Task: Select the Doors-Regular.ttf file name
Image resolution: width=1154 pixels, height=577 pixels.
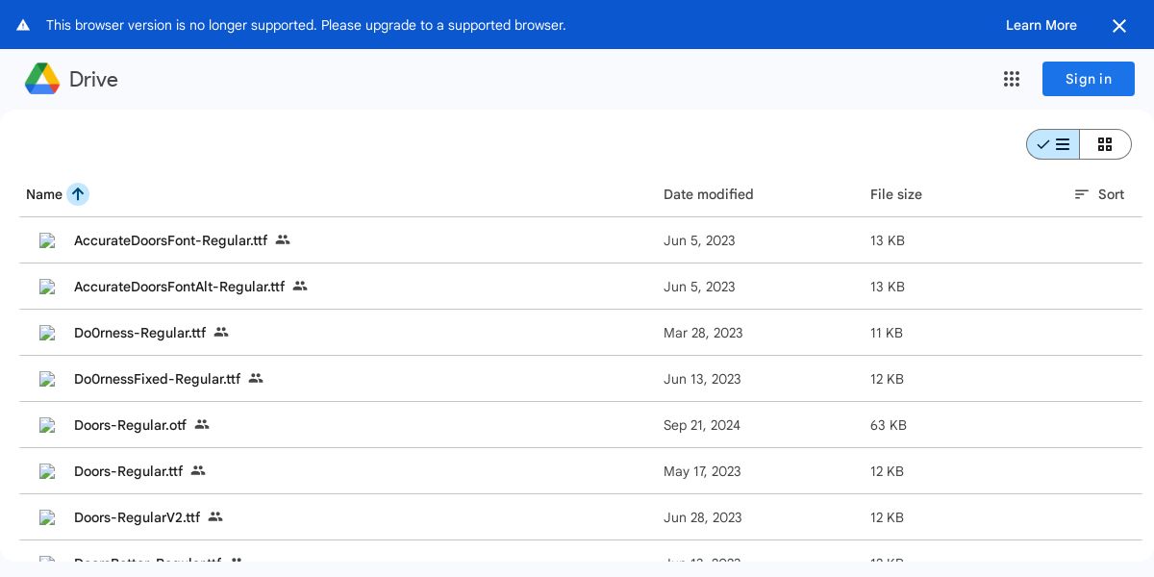Action: tap(129, 471)
